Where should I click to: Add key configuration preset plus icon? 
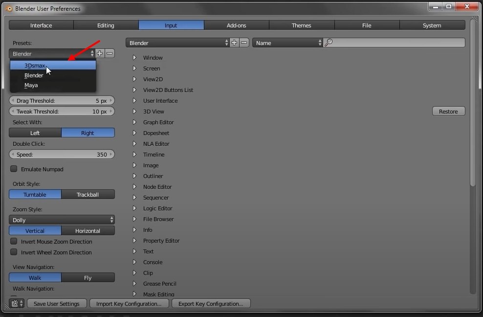234,43
